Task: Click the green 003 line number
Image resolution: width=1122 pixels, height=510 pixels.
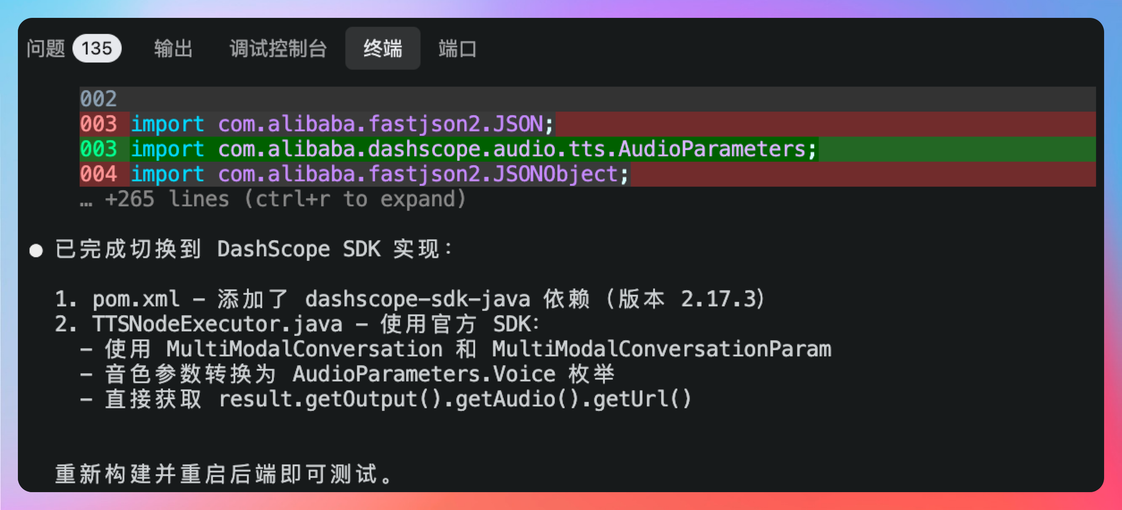Action: coord(98,149)
